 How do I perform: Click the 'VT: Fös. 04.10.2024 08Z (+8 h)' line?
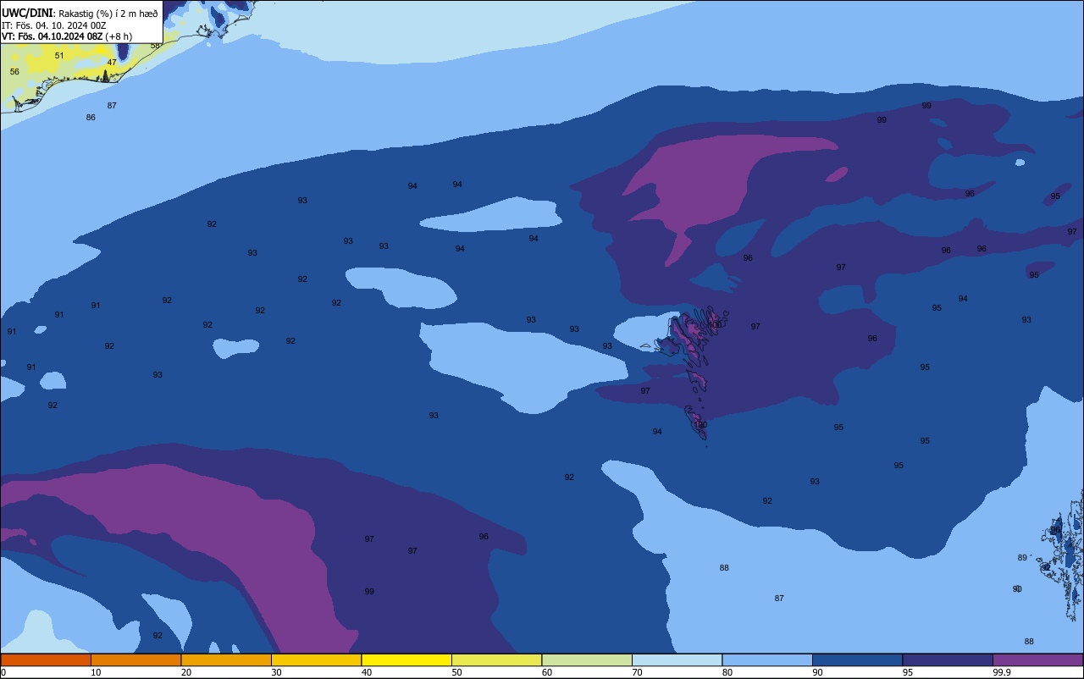pyautogui.click(x=67, y=36)
